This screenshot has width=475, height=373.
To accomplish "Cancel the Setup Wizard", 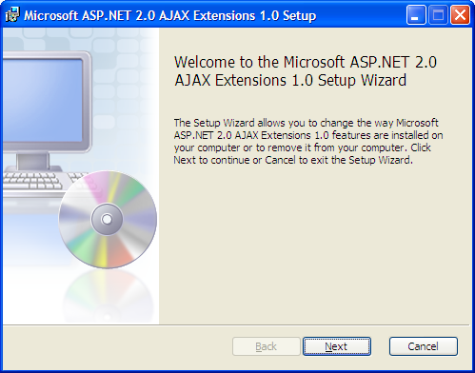I will [424, 346].
